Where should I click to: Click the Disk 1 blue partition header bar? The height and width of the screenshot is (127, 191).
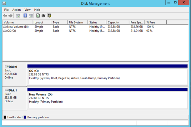108,90
